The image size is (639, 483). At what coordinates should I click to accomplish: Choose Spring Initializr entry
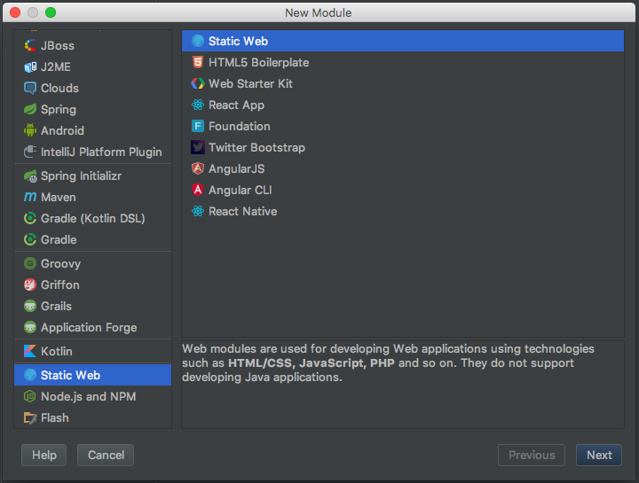click(93, 175)
